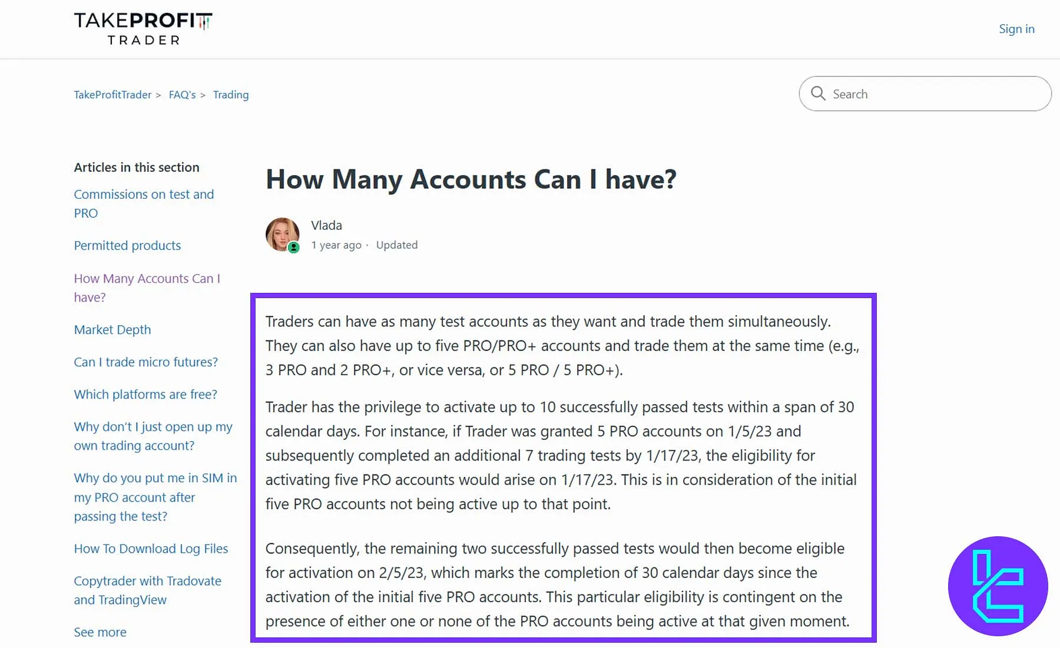
Task: Open the Trading breadcrumb section
Action: [x=231, y=95]
